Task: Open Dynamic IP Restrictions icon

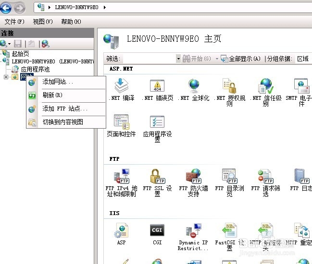Action: [194, 230]
